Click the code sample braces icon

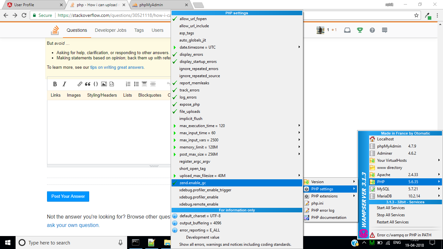click(96, 84)
